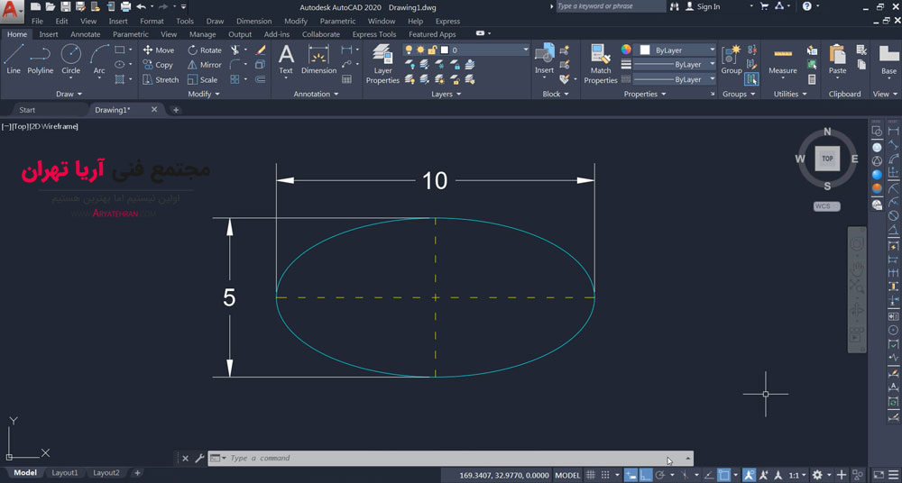The width and height of the screenshot is (902, 483).
Task: Toggle maximize viewport in status bar
Action: [879, 475]
